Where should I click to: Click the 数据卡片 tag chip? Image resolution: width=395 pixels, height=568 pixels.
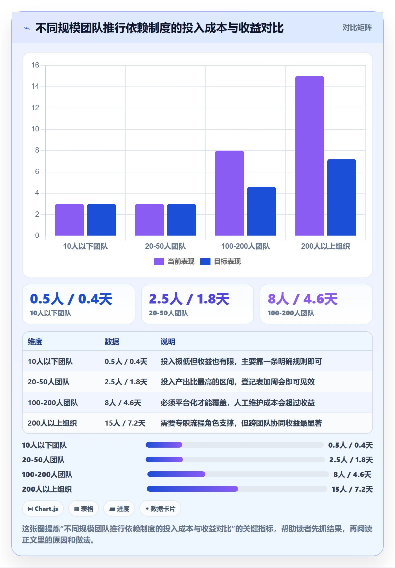[x=160, y=509]
